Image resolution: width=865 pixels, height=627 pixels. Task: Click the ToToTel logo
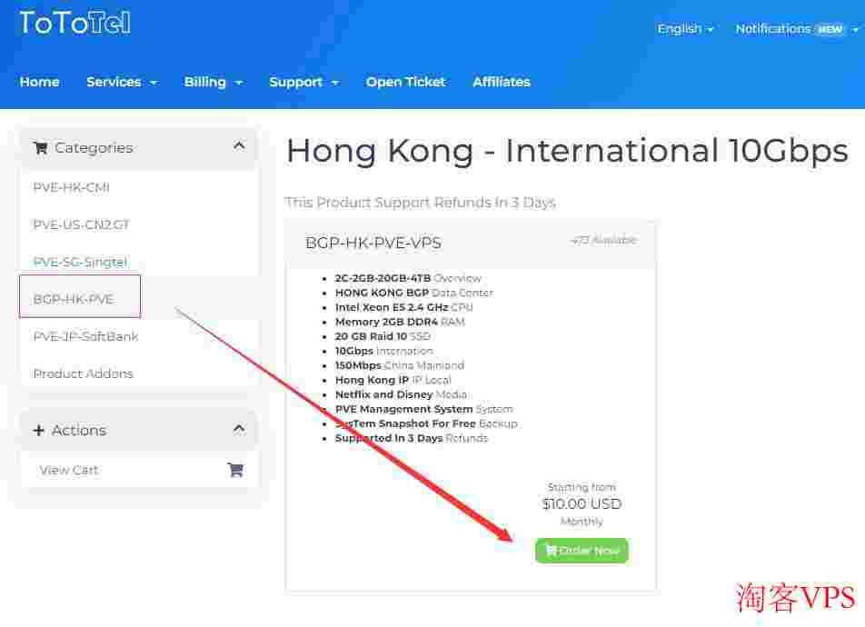click(x=75, y=23)
